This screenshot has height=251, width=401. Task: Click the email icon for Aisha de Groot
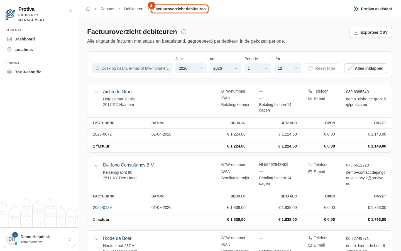pyautogui.click(x=310, y=98)
